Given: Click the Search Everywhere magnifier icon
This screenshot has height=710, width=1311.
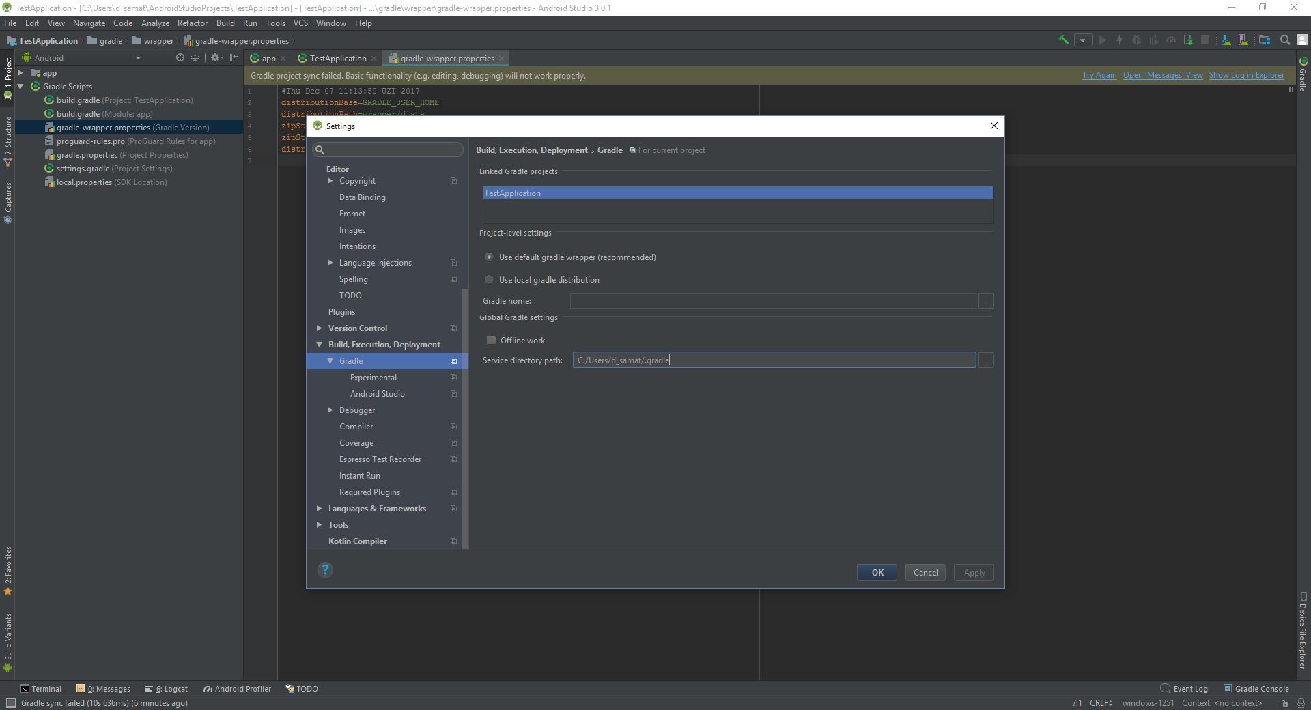Looking at the screenshot, I should pyautogui.click(x=1285, y=40).
